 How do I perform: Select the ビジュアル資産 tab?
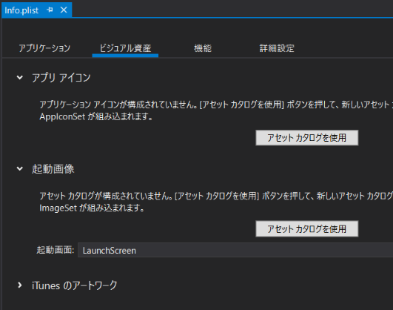point(125,48)
